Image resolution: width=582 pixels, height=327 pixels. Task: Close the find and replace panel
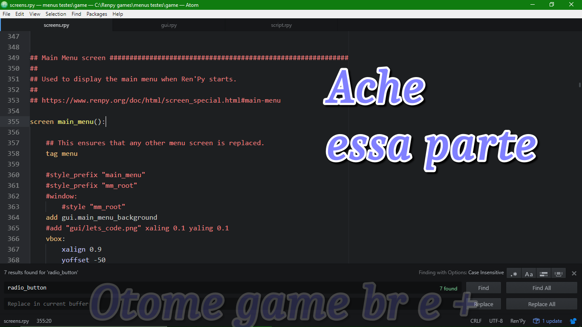tap(574, 273)
